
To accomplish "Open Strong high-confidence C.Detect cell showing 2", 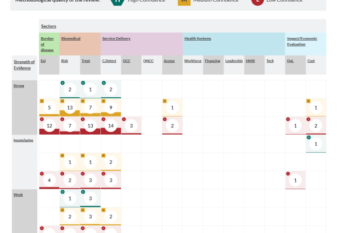I will coord(111,89).
